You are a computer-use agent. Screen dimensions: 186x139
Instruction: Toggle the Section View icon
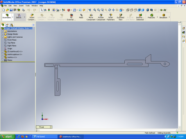pyautogui.click(x=151, y=10)
